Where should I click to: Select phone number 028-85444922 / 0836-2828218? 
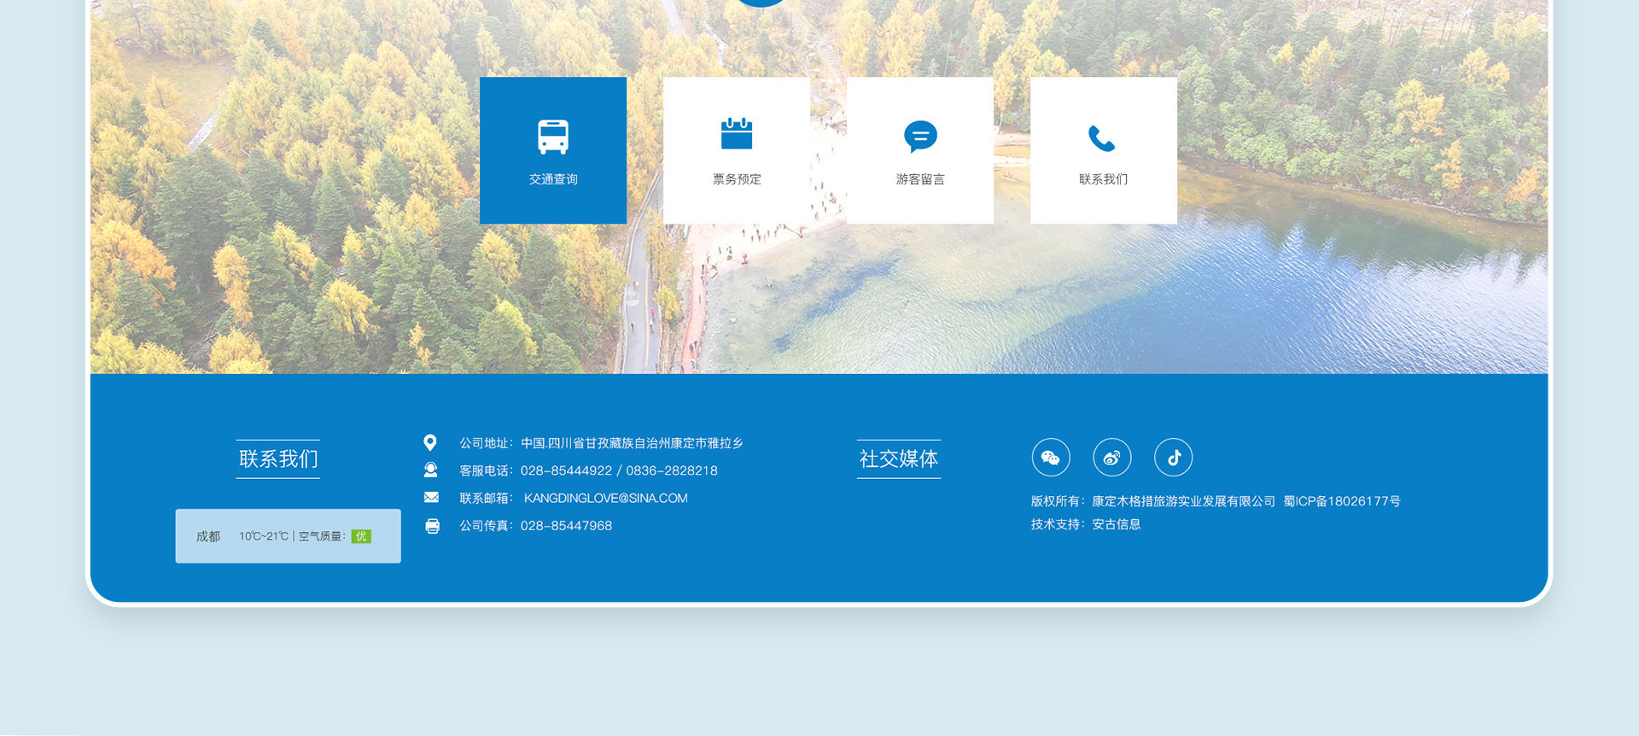[619, 470]
